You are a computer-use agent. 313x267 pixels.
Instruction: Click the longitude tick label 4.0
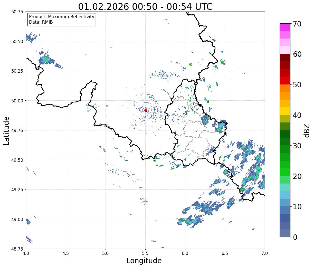pos(26,253)
